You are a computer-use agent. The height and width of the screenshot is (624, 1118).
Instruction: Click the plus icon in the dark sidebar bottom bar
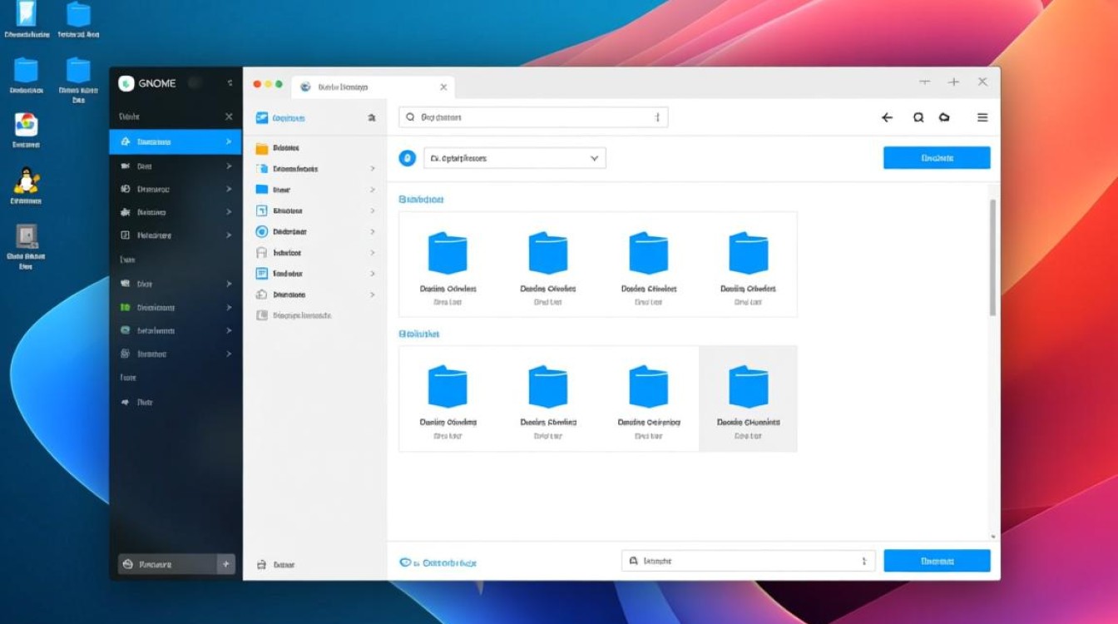pyautogui.click(x=225, y=564)
